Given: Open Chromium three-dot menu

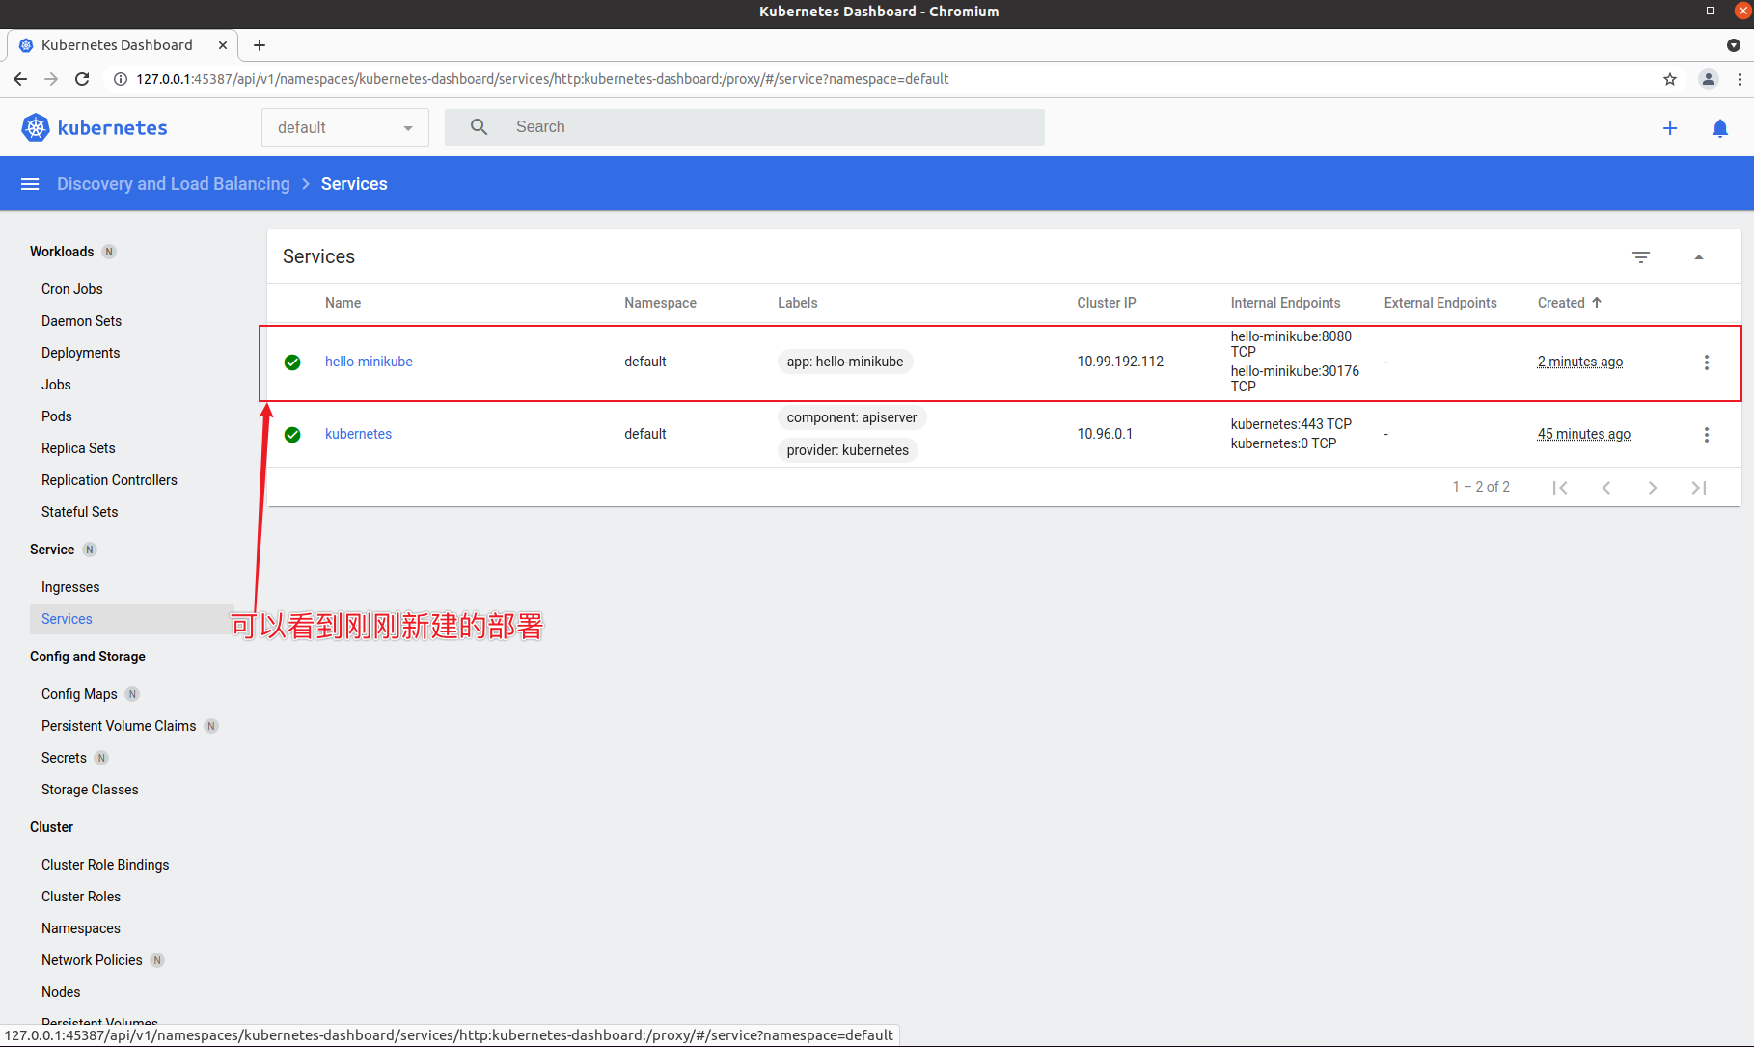Looking at the screenshot, I should coord(1740,79).
